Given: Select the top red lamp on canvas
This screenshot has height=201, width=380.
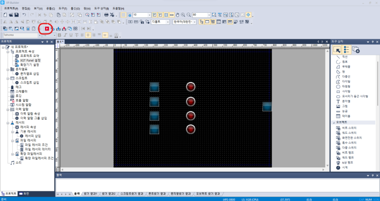Looking at the screenshot, I should pyautogui.click(x=191, y=87).
